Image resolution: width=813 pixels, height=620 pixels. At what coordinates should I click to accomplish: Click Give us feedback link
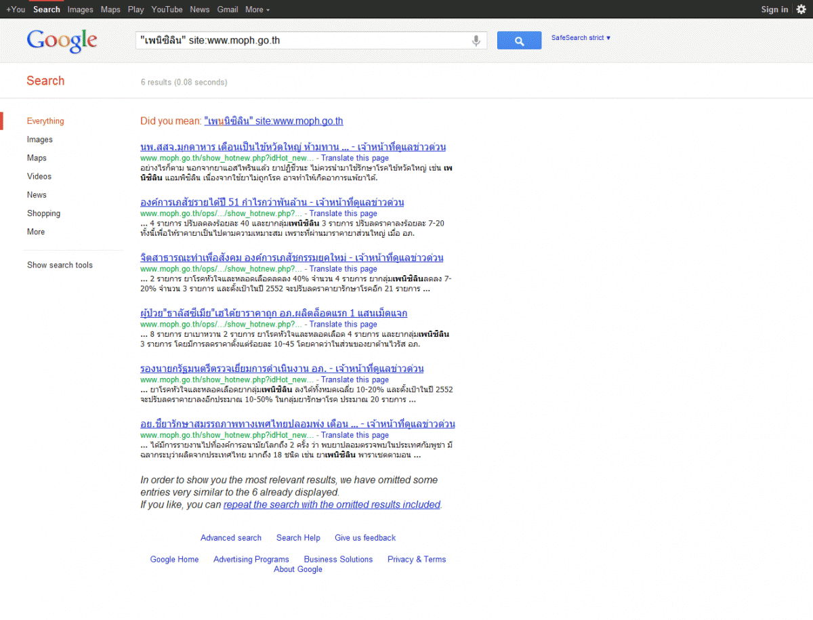(365, 538)
